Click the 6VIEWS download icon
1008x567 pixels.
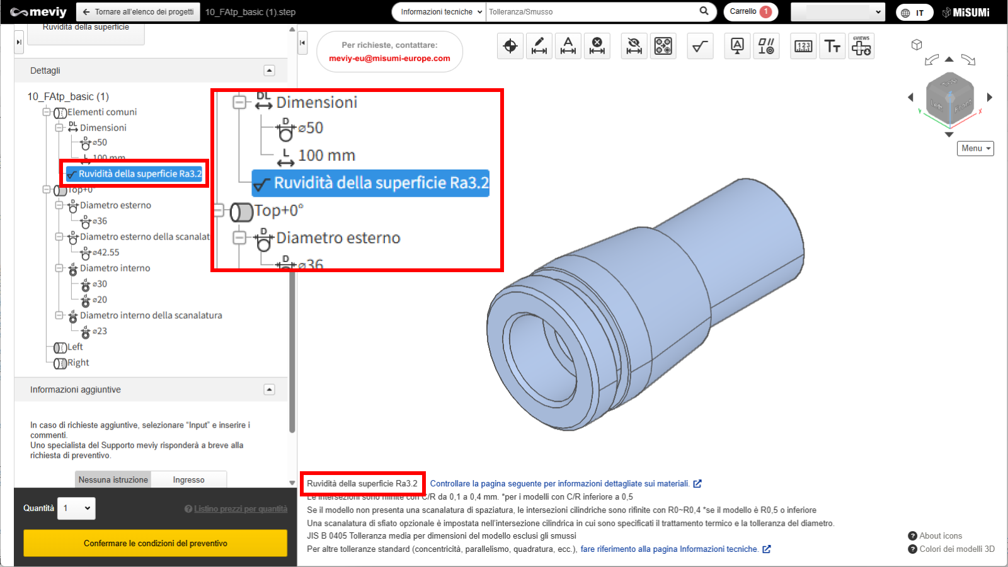[x=861, y=46]
